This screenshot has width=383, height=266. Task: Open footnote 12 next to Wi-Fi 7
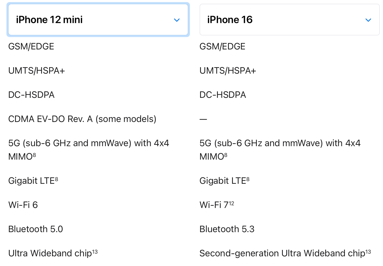pyautogui.click(x=232, y=203)
